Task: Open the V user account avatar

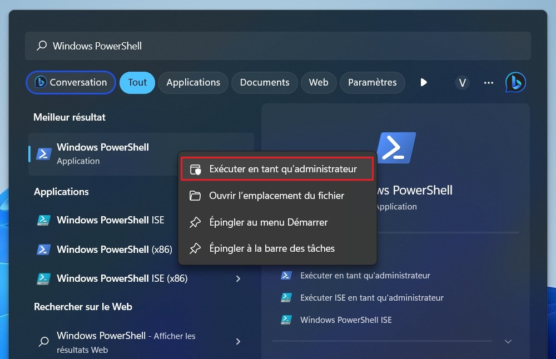Action: 462,83
